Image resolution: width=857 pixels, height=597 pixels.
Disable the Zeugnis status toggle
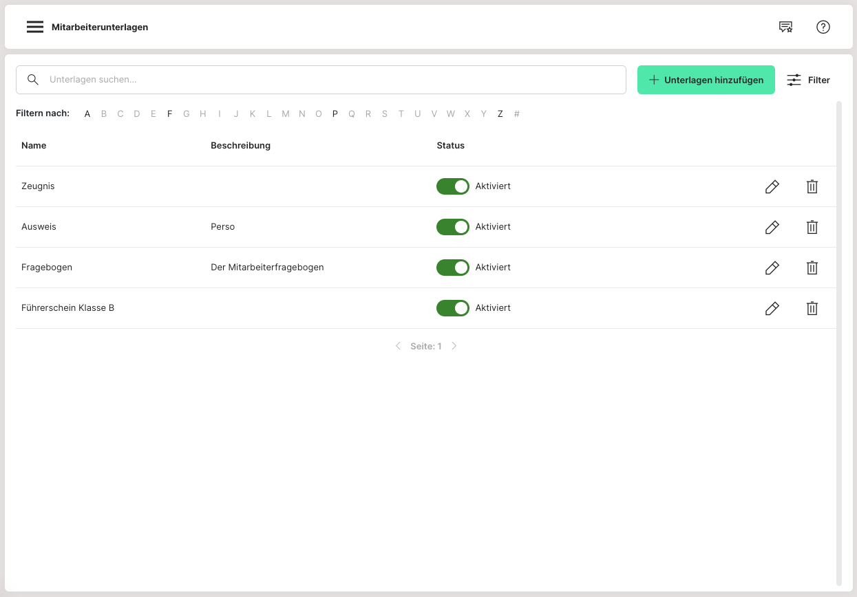pyautogui.click(x=453, y=186)
